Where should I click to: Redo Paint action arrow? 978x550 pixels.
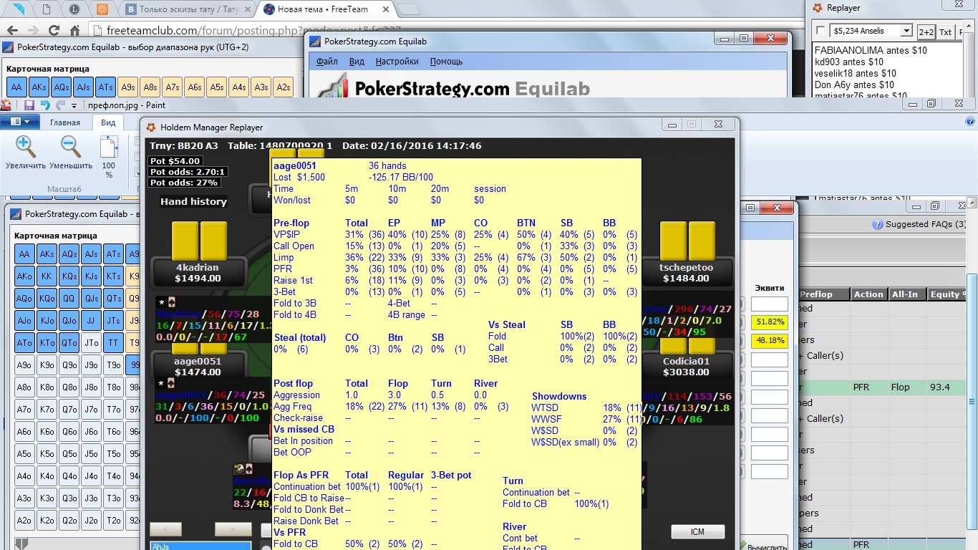[60, 105]
